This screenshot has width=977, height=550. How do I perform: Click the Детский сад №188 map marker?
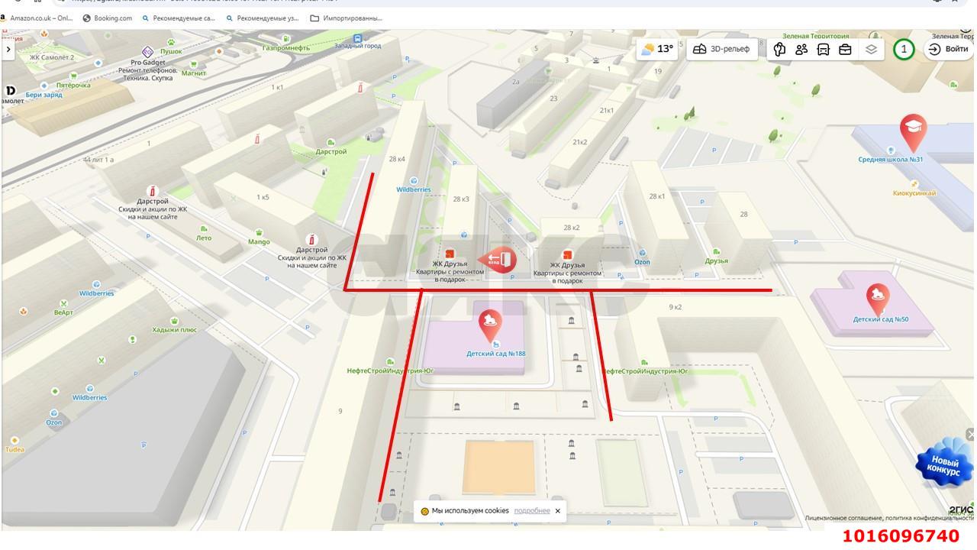[490, 326]
